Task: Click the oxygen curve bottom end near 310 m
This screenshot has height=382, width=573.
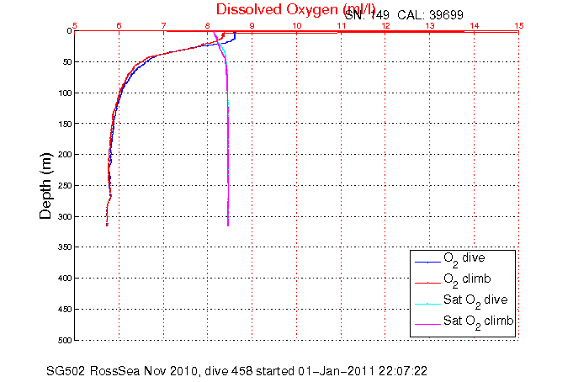Action: pos(107,224)
